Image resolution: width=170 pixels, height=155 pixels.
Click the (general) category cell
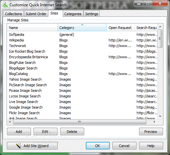pyautogui.click(x=67, y=35)
